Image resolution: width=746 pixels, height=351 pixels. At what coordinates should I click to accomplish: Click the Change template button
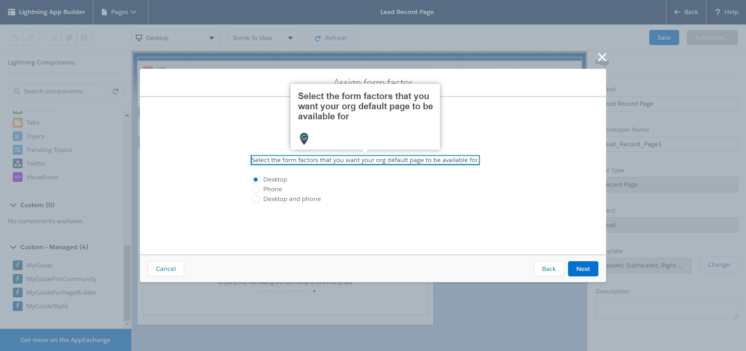pyautogui.click(x=718, y=265)
